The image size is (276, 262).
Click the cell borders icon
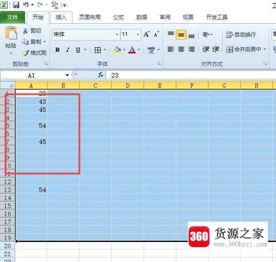click(98, 50)
